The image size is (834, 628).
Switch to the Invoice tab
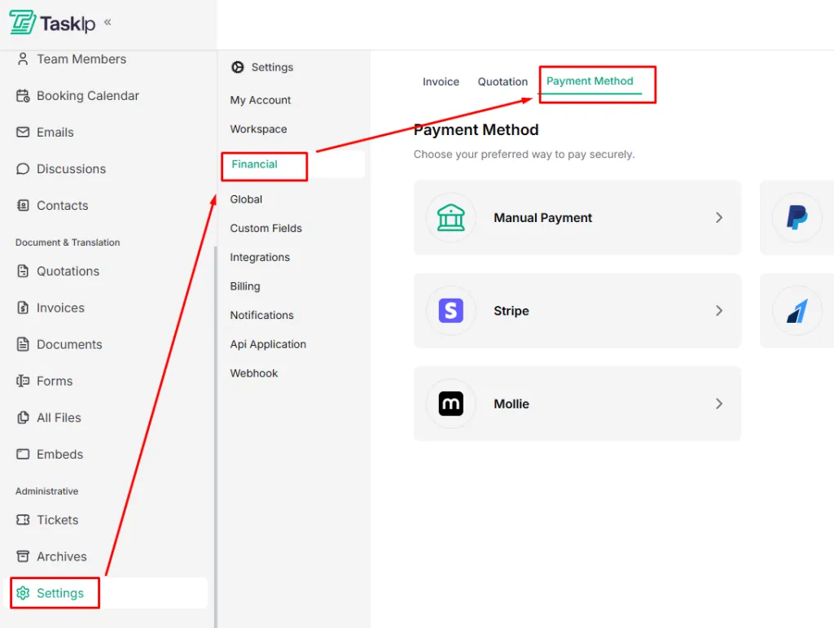[441, 82]
